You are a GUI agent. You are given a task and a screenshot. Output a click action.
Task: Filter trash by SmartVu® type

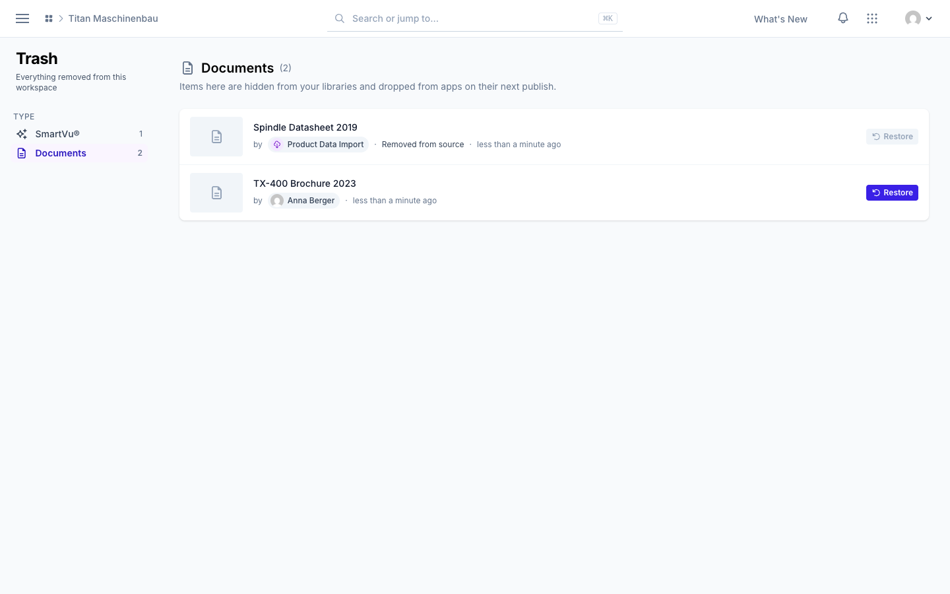tap(79, 134)
